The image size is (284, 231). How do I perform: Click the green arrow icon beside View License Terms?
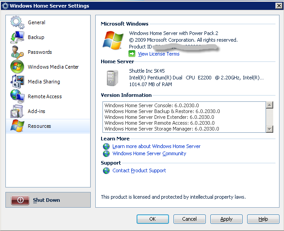pyautogui.click(x=132, y=54)
